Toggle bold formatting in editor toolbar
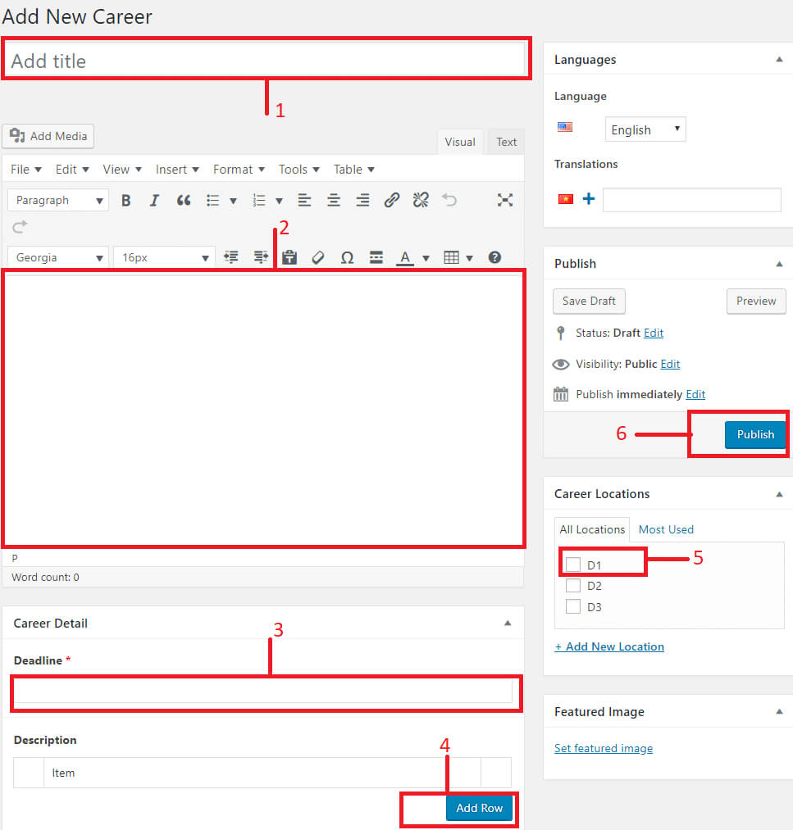 (125, 200)
